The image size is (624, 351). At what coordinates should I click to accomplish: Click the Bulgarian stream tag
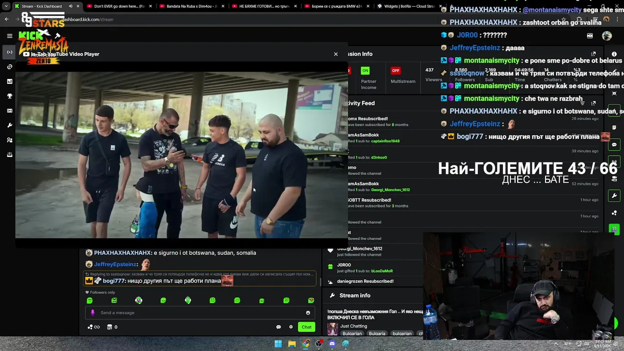click(x=352, y=334)
